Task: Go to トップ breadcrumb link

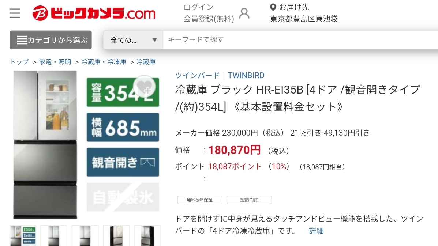Action: (x=19, y=62)
